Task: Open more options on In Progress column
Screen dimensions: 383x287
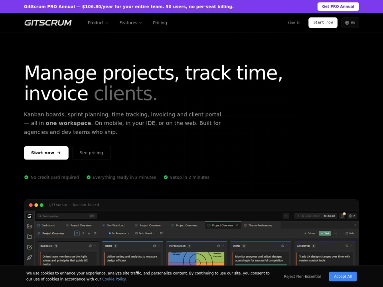Action: point(223,246)
